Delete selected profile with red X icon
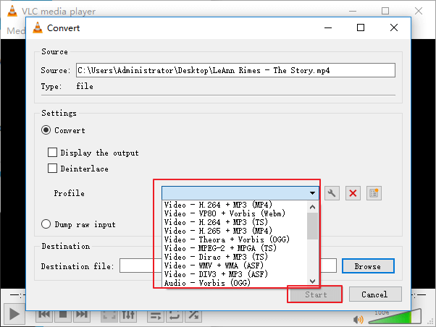The width and height of the screenshot is (436, 327). [353, 193]
